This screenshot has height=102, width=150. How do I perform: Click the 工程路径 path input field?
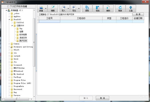click(90, 14)
